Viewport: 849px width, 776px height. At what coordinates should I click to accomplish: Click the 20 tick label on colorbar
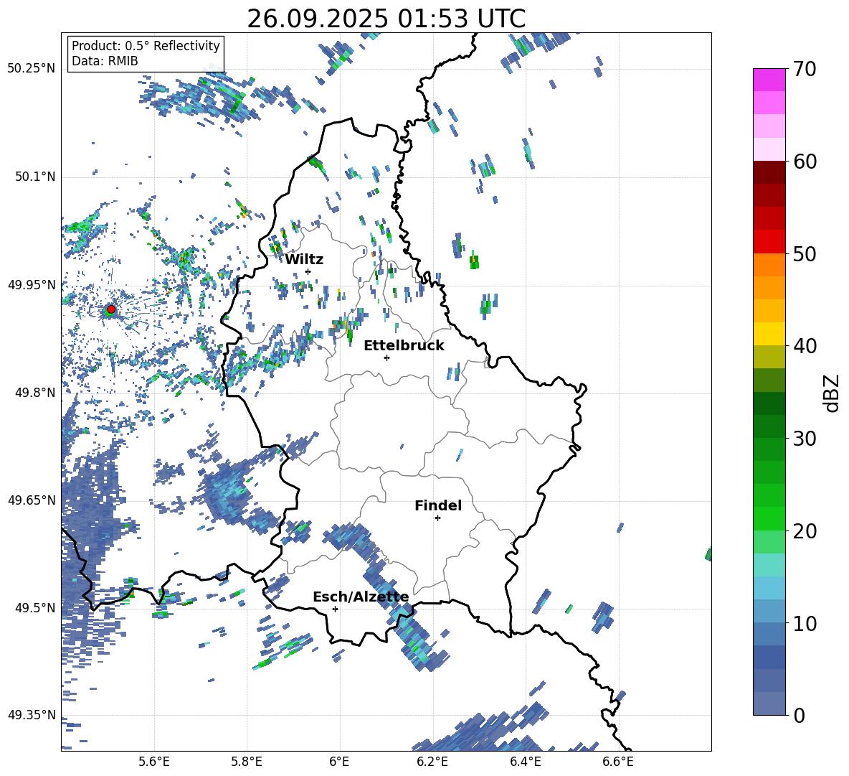(x=805, y=531)
